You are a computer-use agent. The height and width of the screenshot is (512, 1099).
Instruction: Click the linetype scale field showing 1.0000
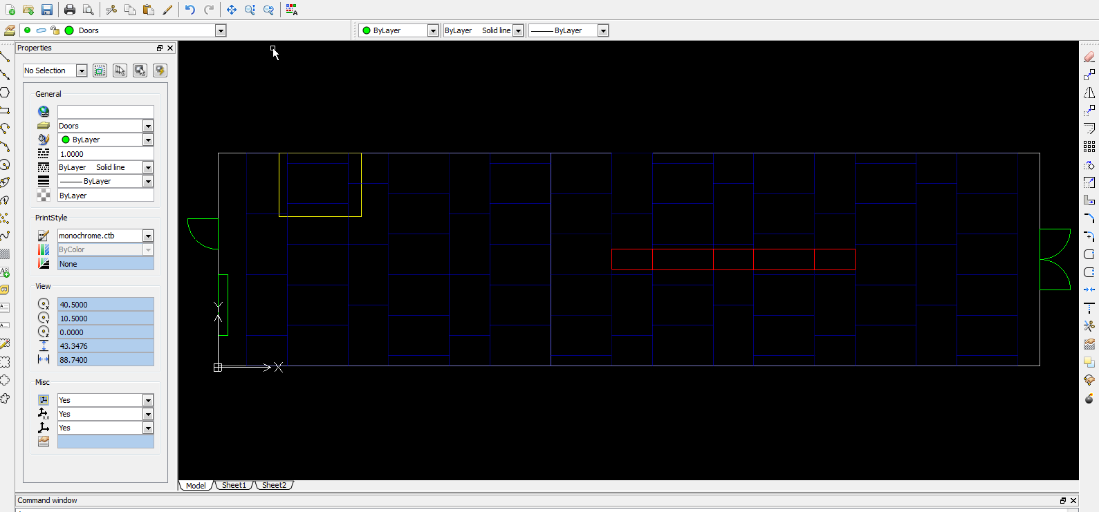click(106, 154)
